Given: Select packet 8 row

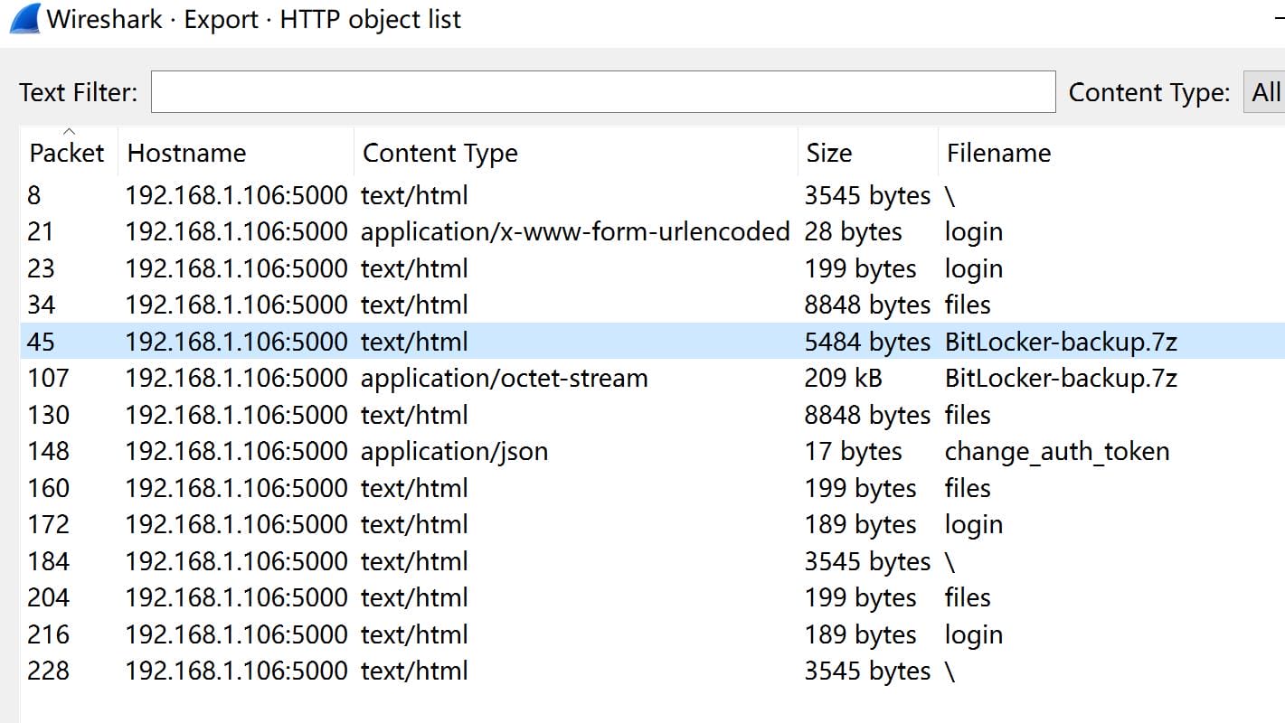Looking at the screenshot, I should (652, 195).
